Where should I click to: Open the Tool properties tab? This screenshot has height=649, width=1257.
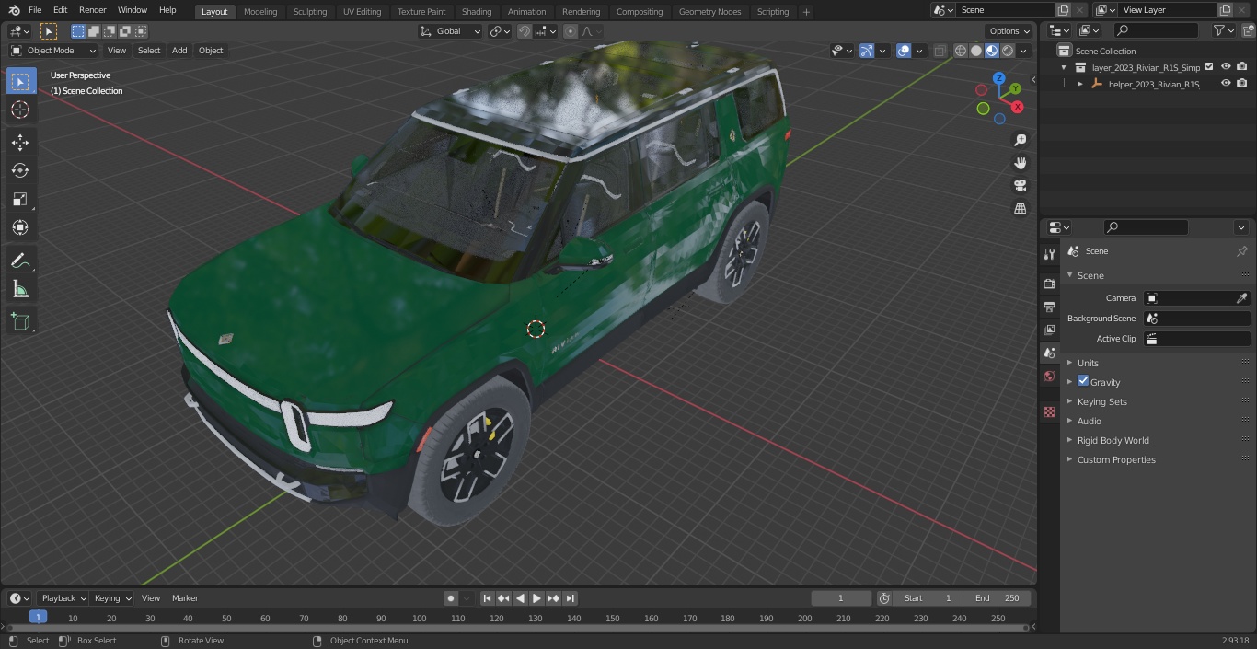1049,254
